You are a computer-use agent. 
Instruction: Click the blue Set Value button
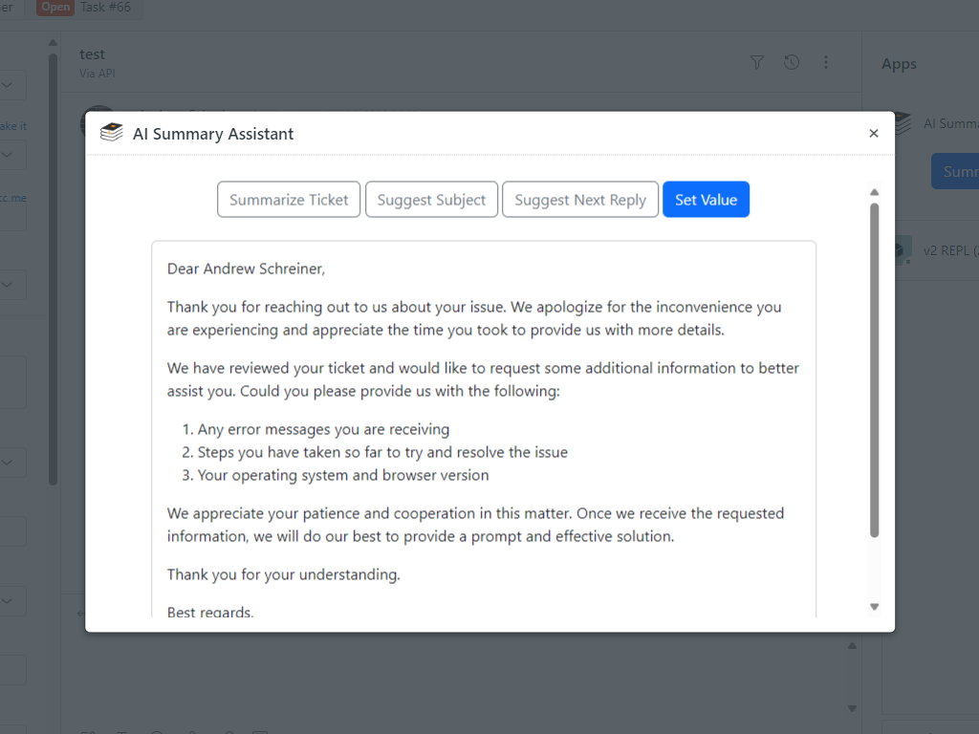click(706, 200)
